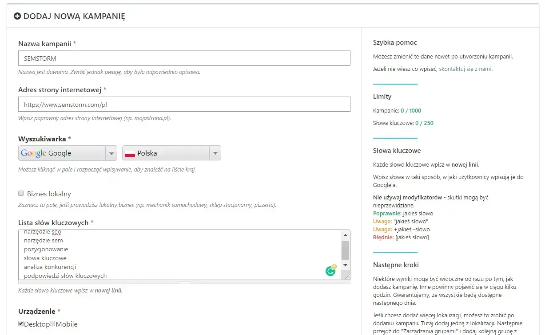Check the Mobile device checkbox

click(x=52, y=324)
